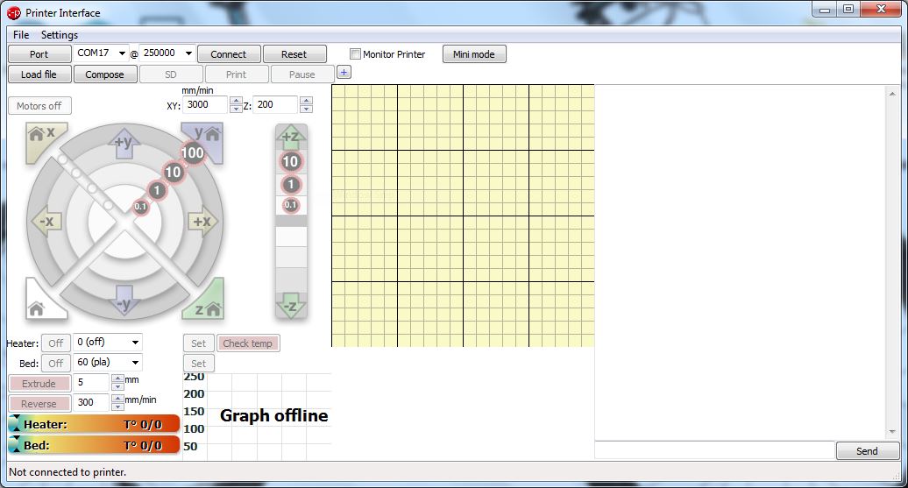
Task: Open the COM17 port dropdown
Action: point(122,53)
